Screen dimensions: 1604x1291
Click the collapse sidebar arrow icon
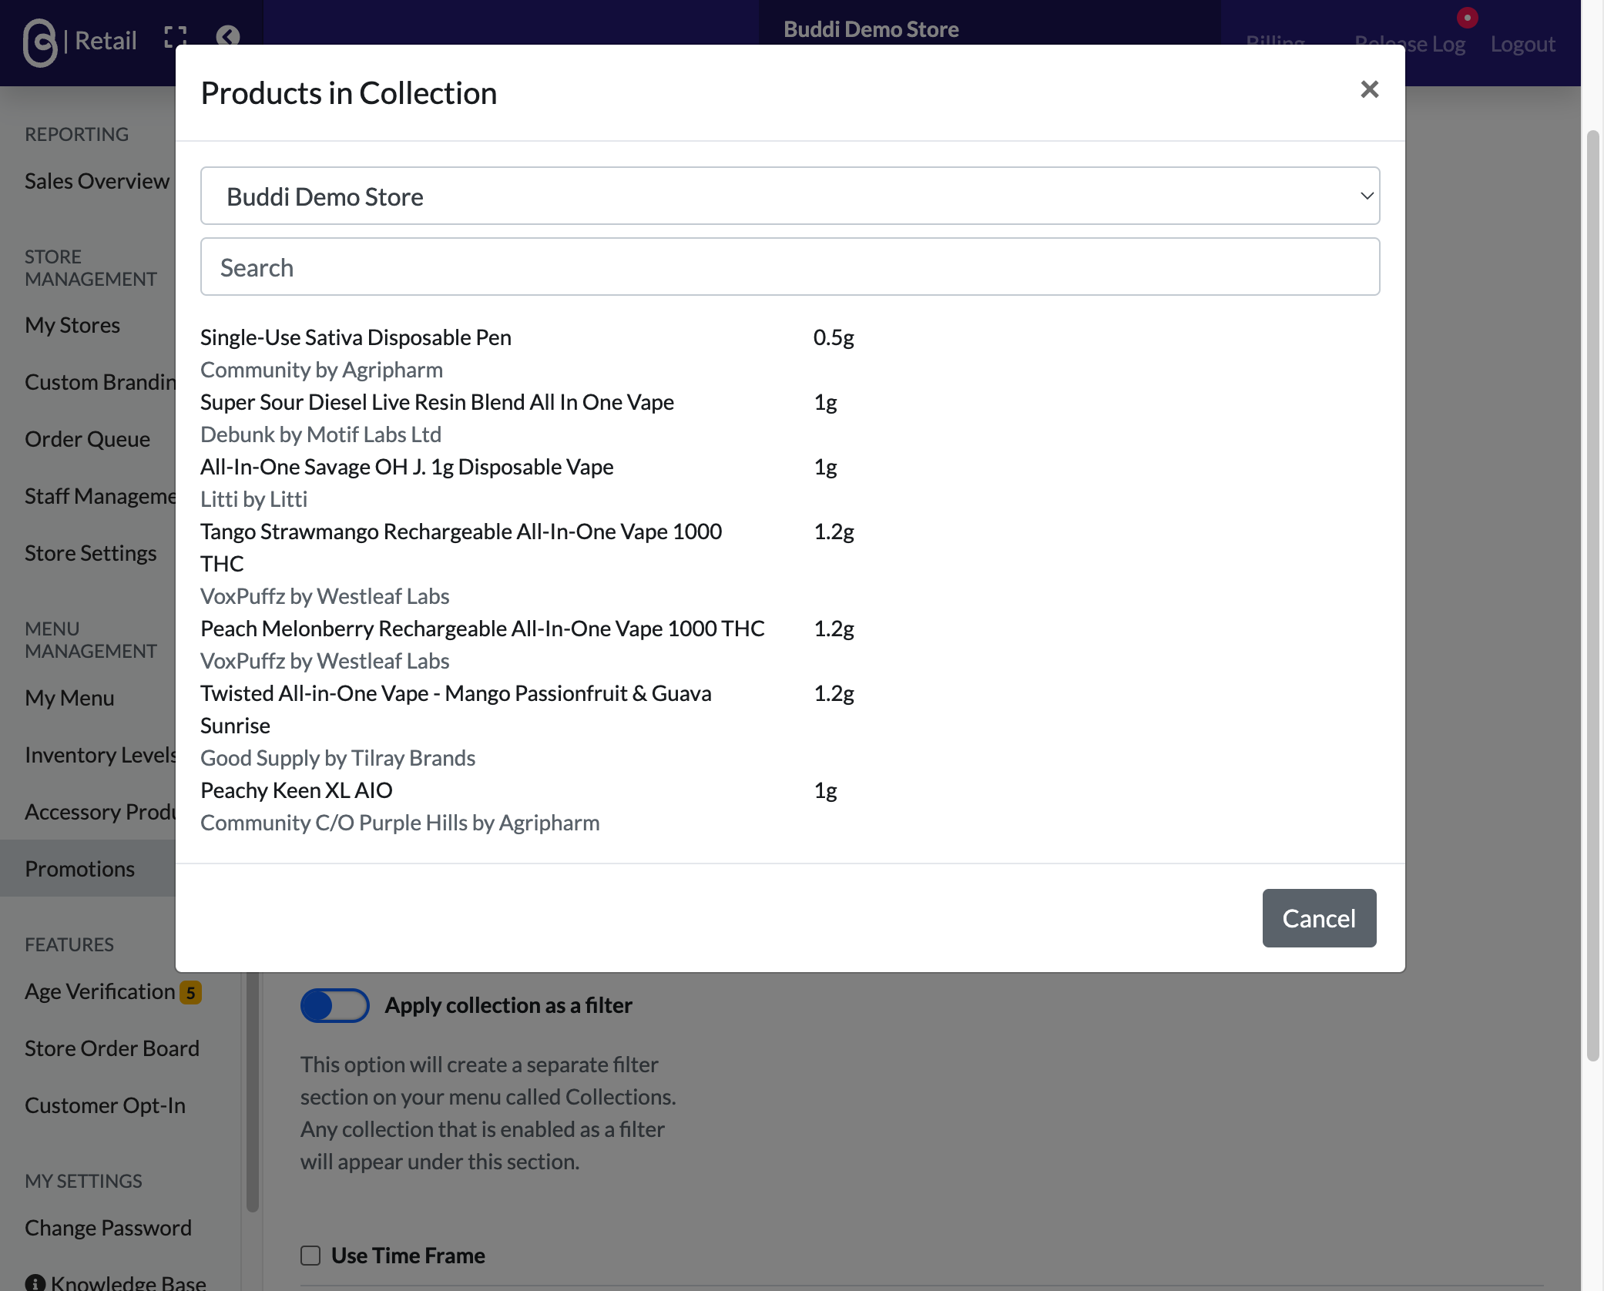pyautogui.click(x=228, y=37)
